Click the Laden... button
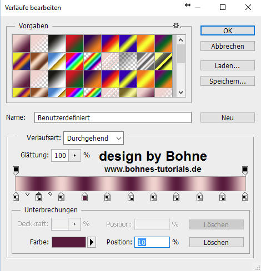Image resolution: width=261 pixels, height=271 pixels. (x=228, y=65)
